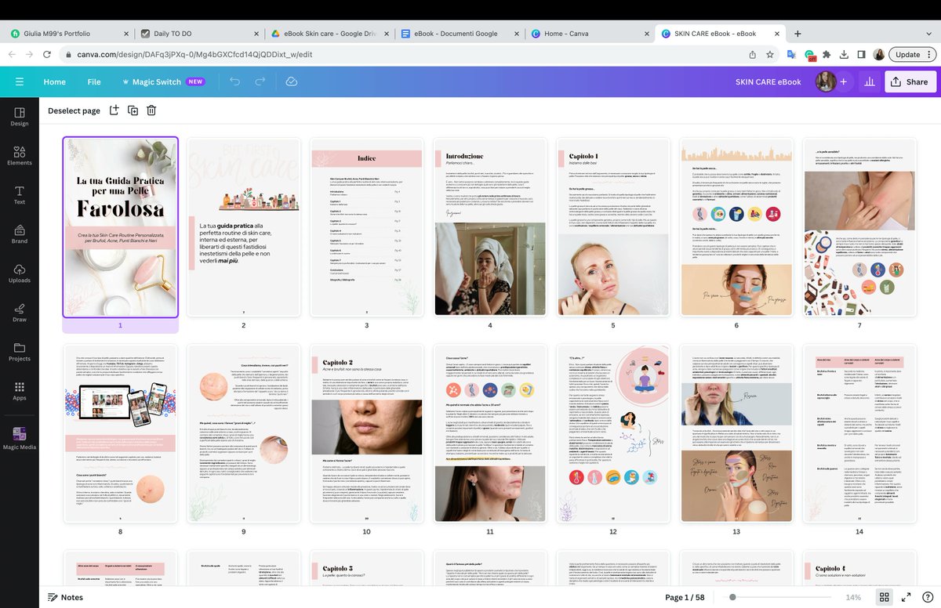
Task: Click the SKIN CARE eBook title field
Action: 768,81
